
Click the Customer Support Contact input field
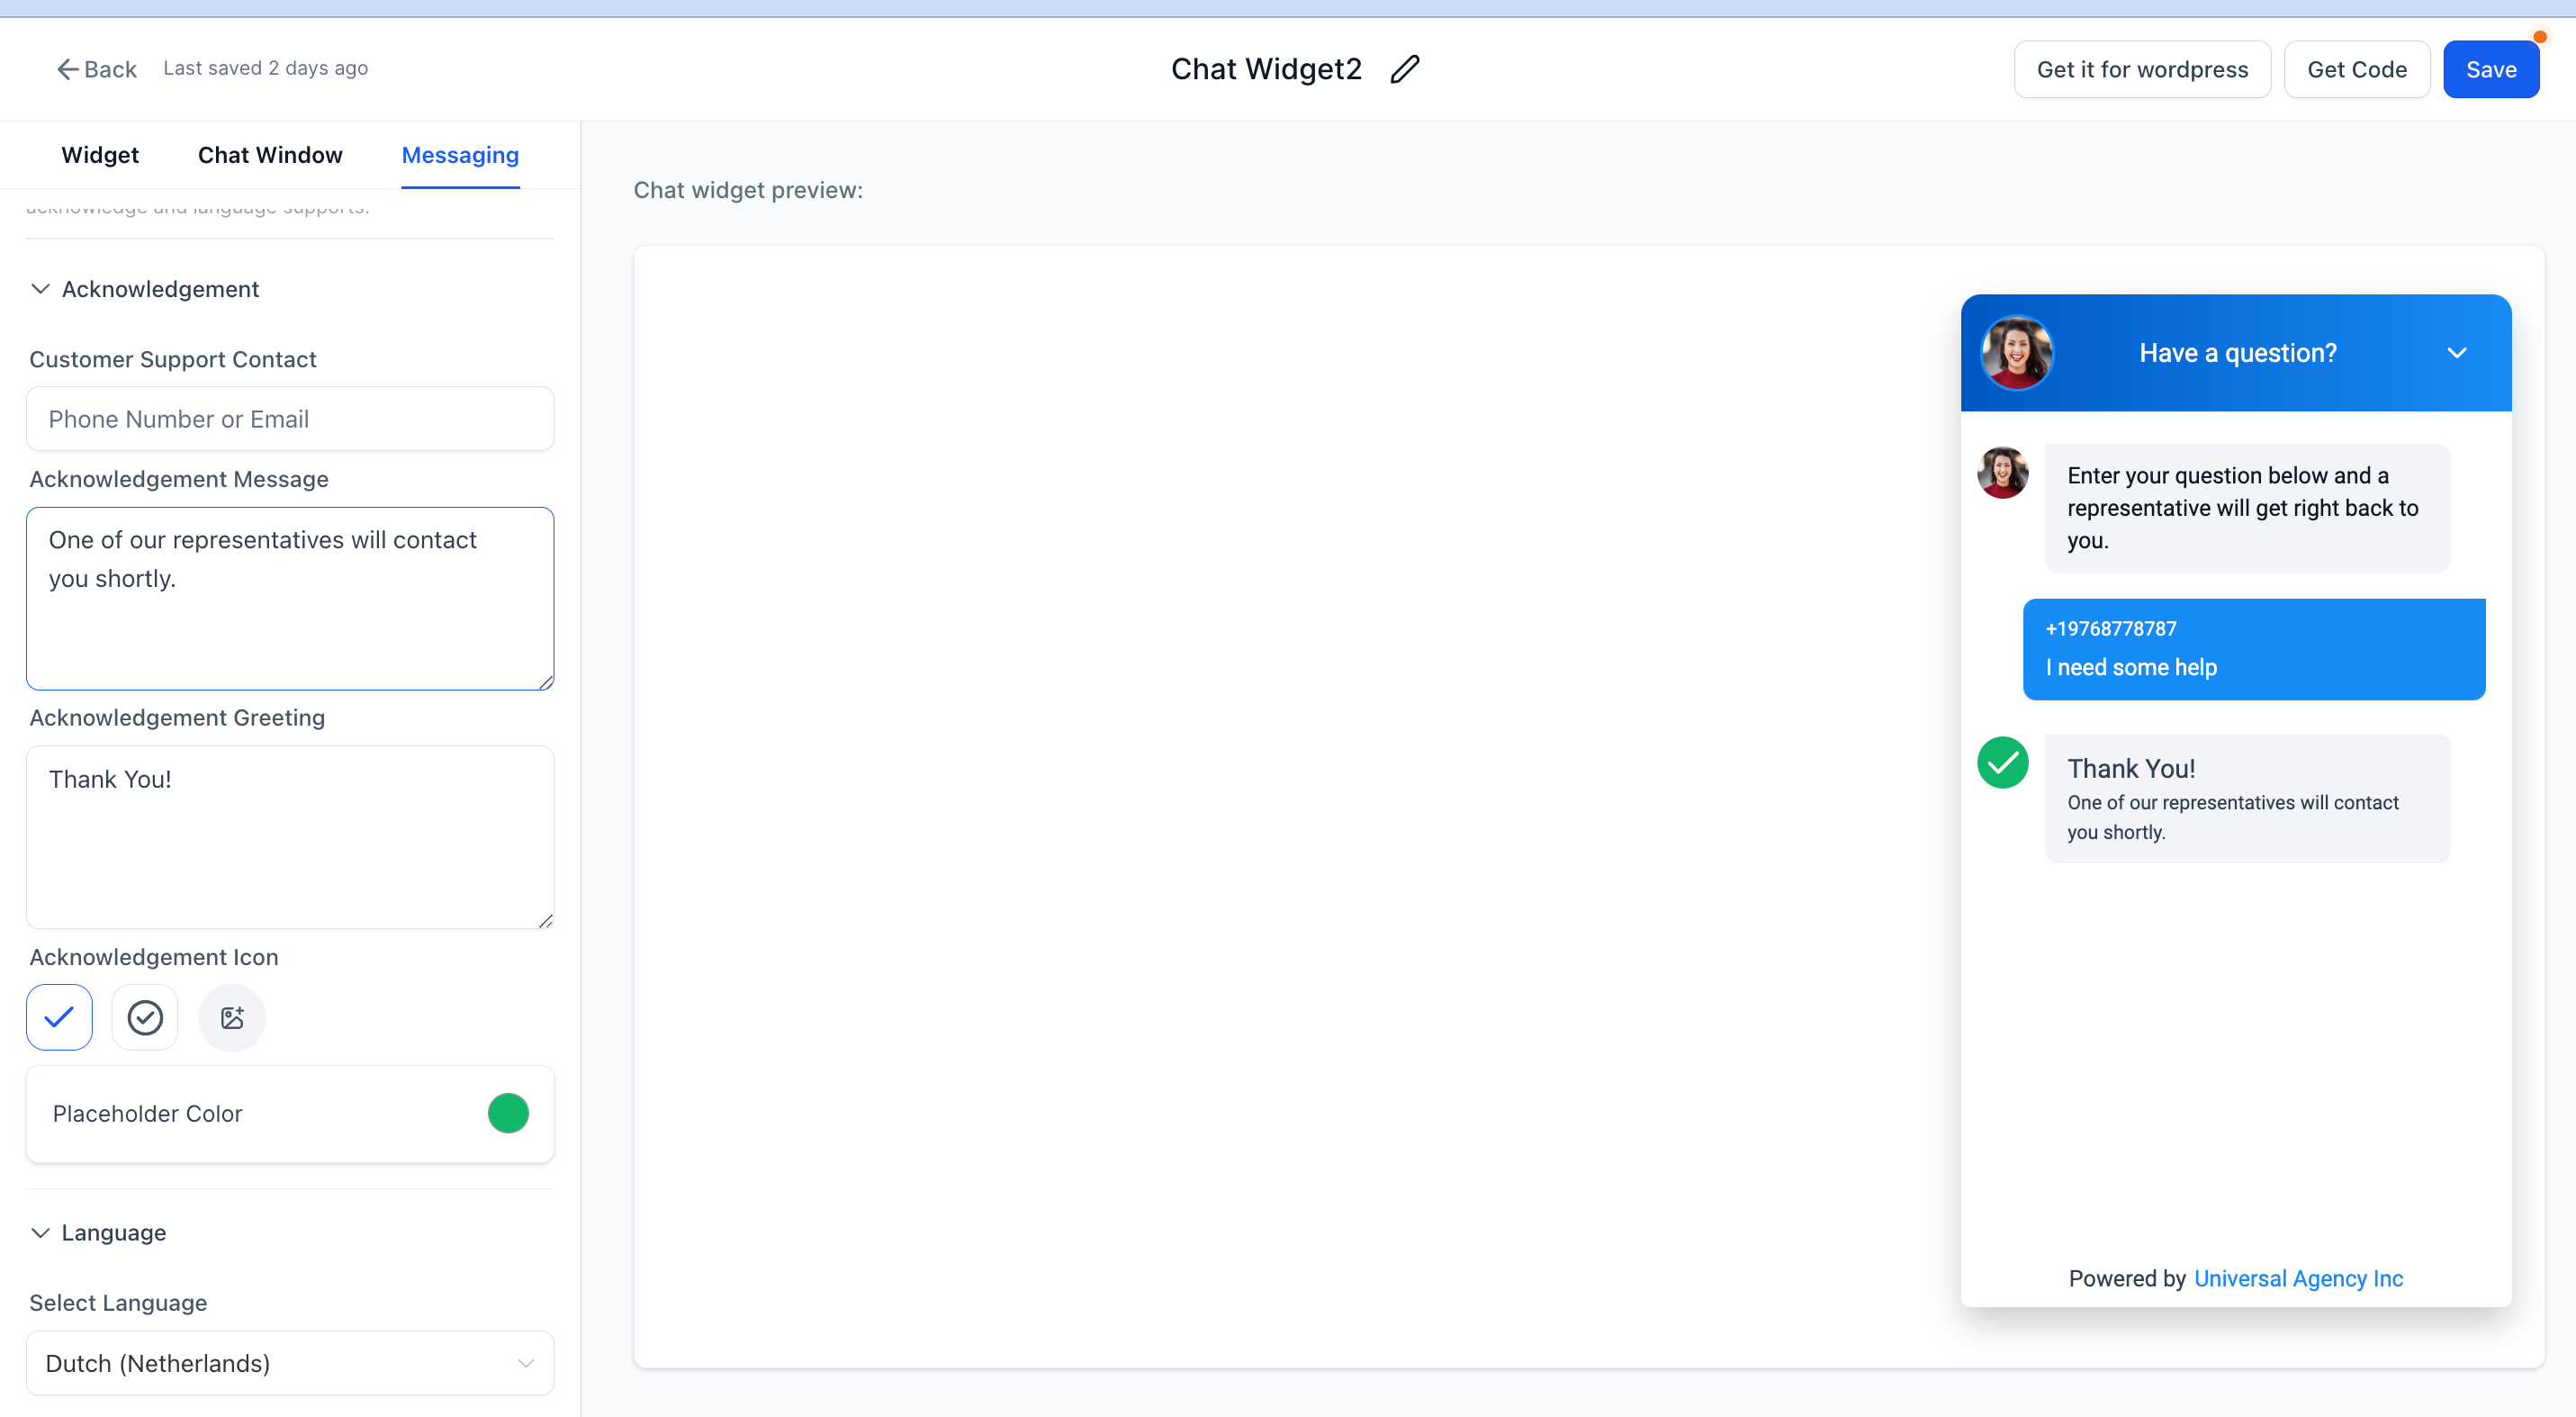[290, 417]
